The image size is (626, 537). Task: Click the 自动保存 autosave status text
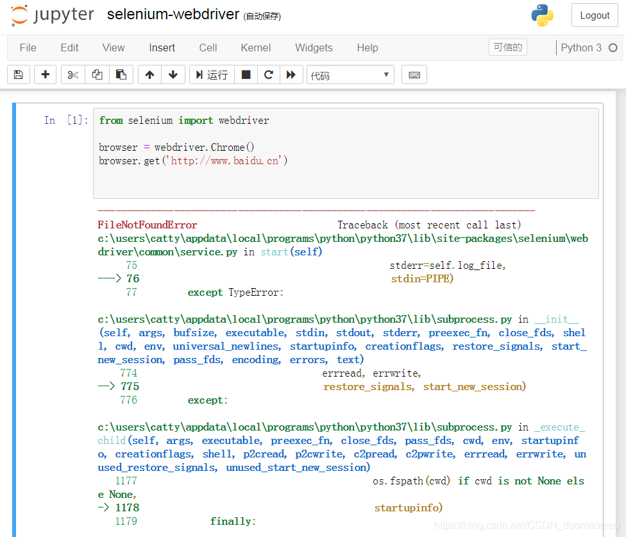pyautogui.click(x=262, y=17)
